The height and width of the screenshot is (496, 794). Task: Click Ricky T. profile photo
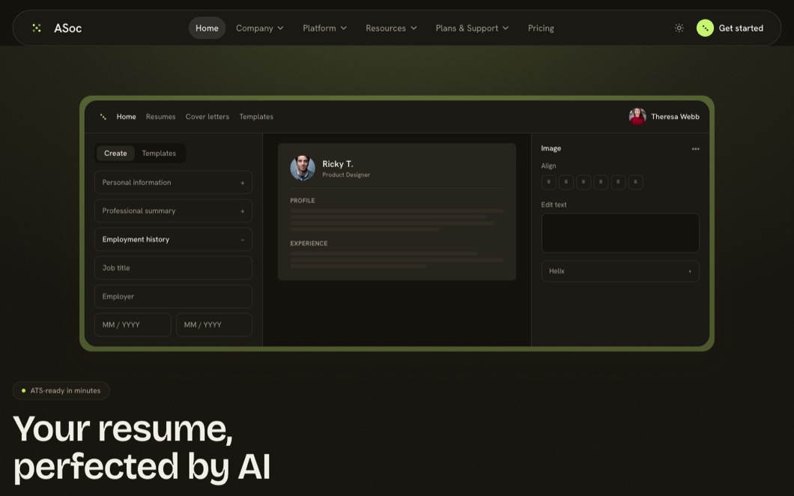point(303,168)
